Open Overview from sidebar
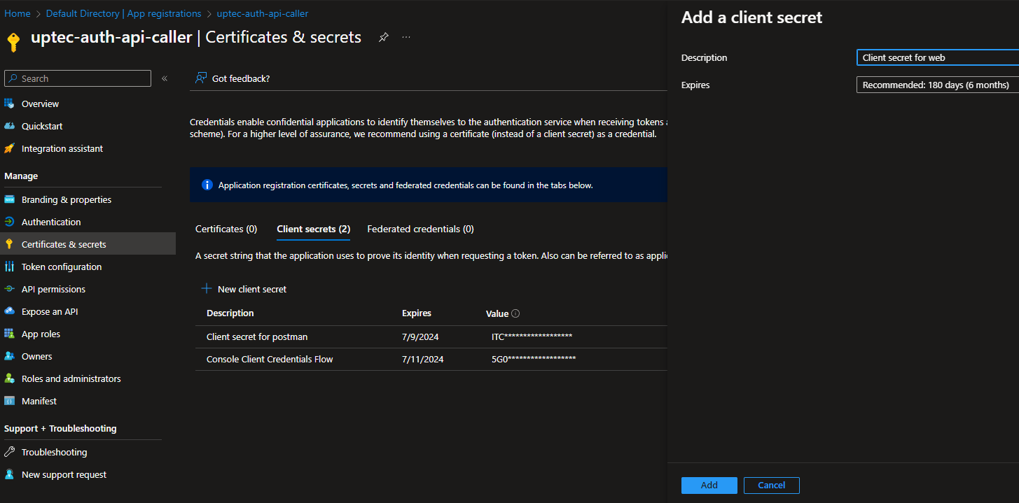Image resolution: width=1019 pixels, height=503 pixels. click(x=40, y=104)
